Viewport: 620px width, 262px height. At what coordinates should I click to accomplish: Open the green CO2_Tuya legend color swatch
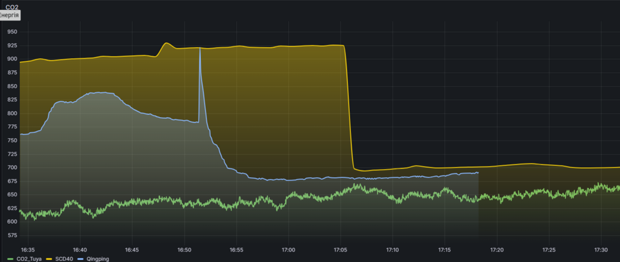9,259
